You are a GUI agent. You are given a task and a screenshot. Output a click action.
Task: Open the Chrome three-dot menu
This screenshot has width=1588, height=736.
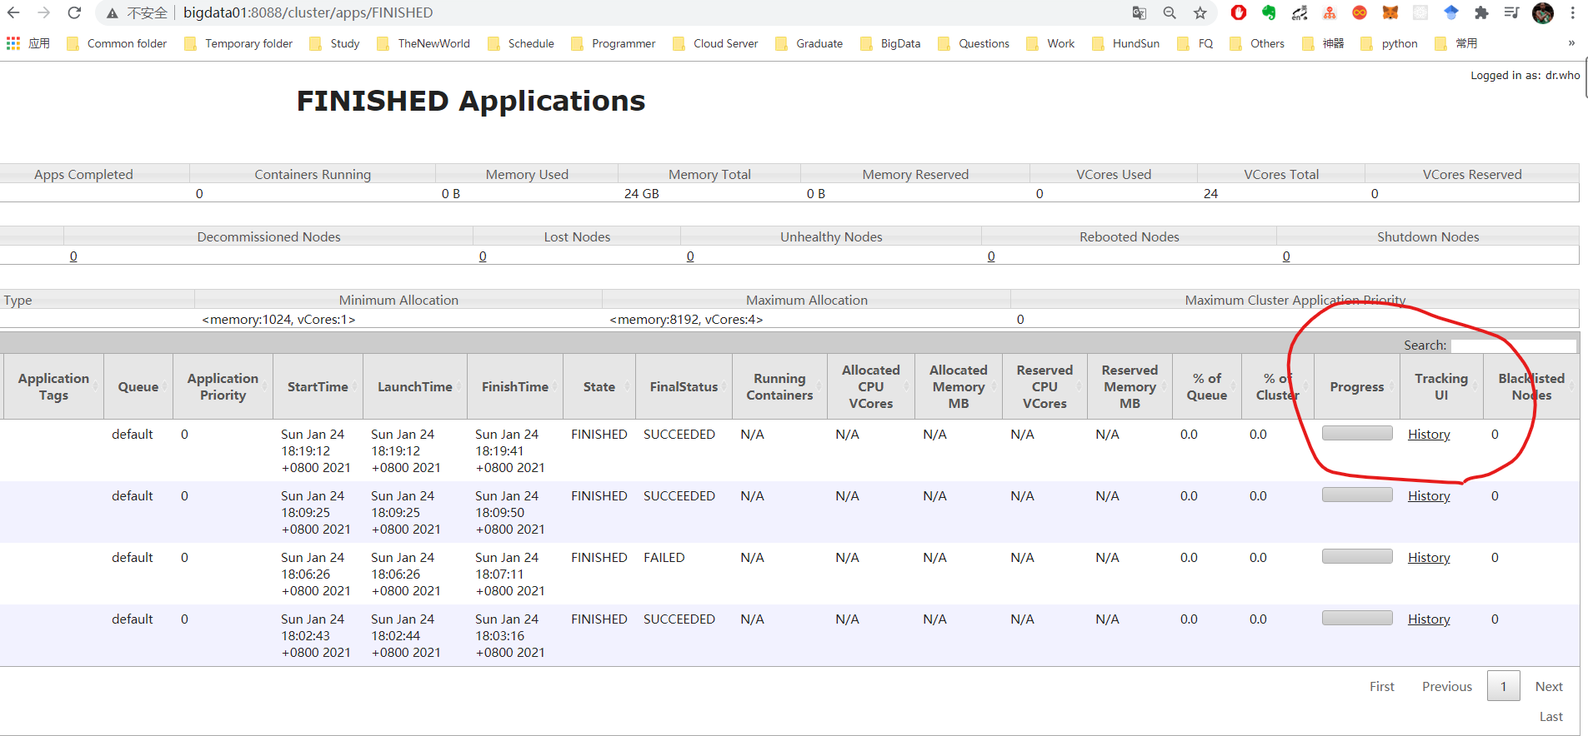tap(1573, 12)
